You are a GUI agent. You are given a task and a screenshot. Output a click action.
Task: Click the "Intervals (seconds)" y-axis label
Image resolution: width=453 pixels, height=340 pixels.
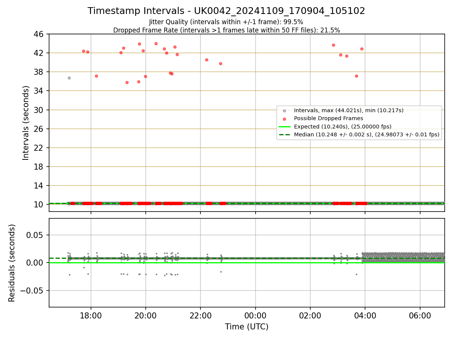click(26, 123)
